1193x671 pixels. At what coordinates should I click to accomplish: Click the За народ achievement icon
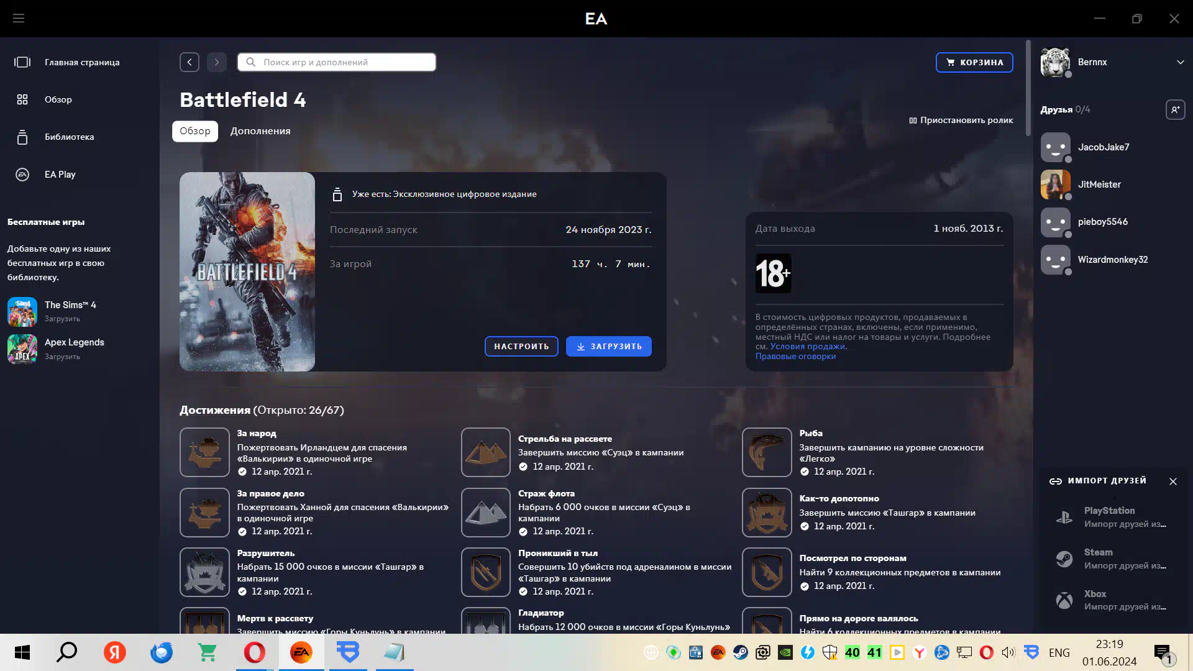[x=204, y=452]
